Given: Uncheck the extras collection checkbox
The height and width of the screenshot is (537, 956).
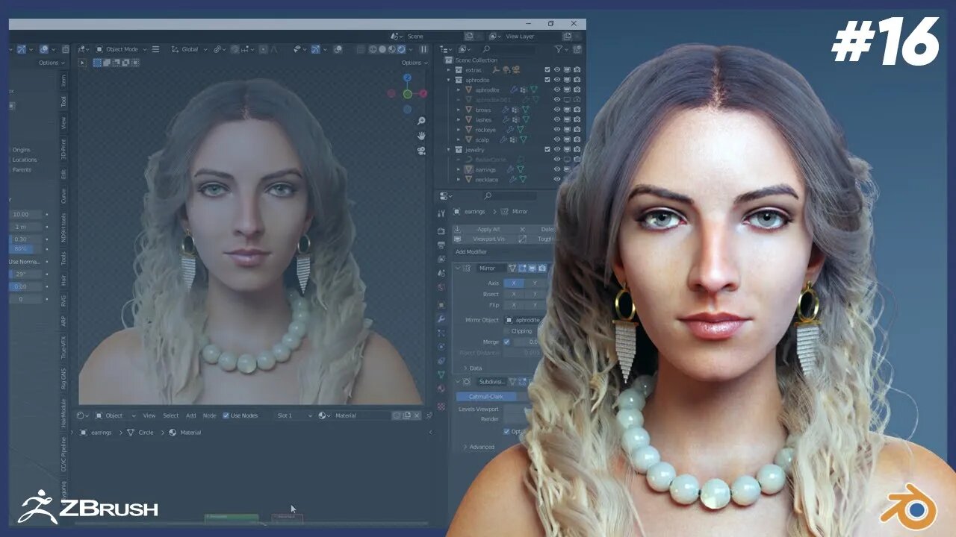Looking at the screenshot, I should coord(547,70).
